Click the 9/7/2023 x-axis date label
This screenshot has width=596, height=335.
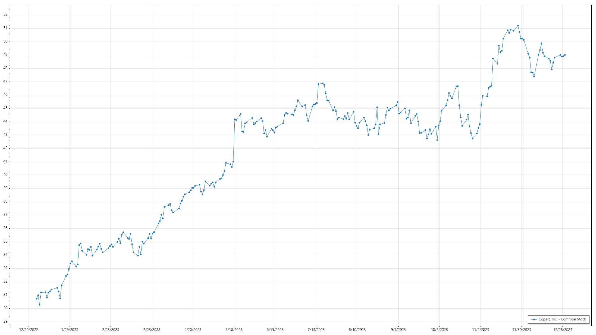[398, 330]
